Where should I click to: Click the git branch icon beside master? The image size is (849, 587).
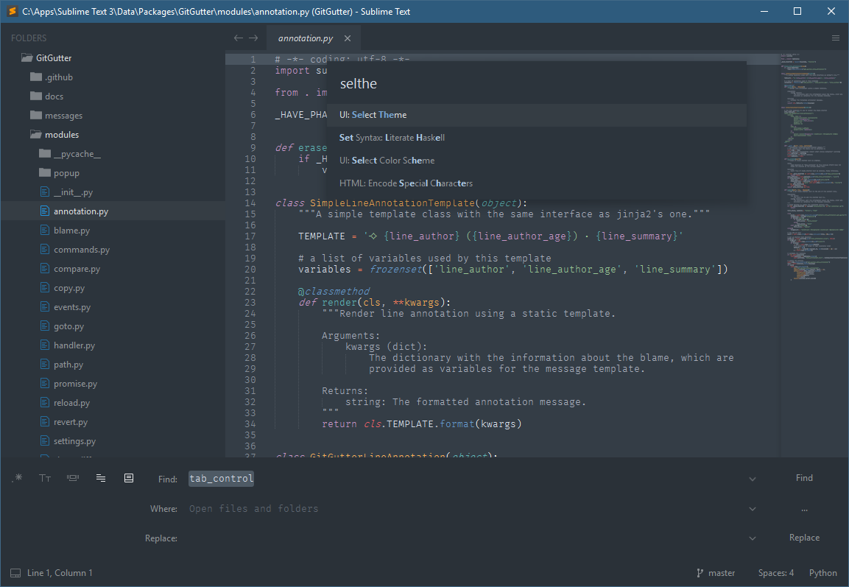[700, 573]
